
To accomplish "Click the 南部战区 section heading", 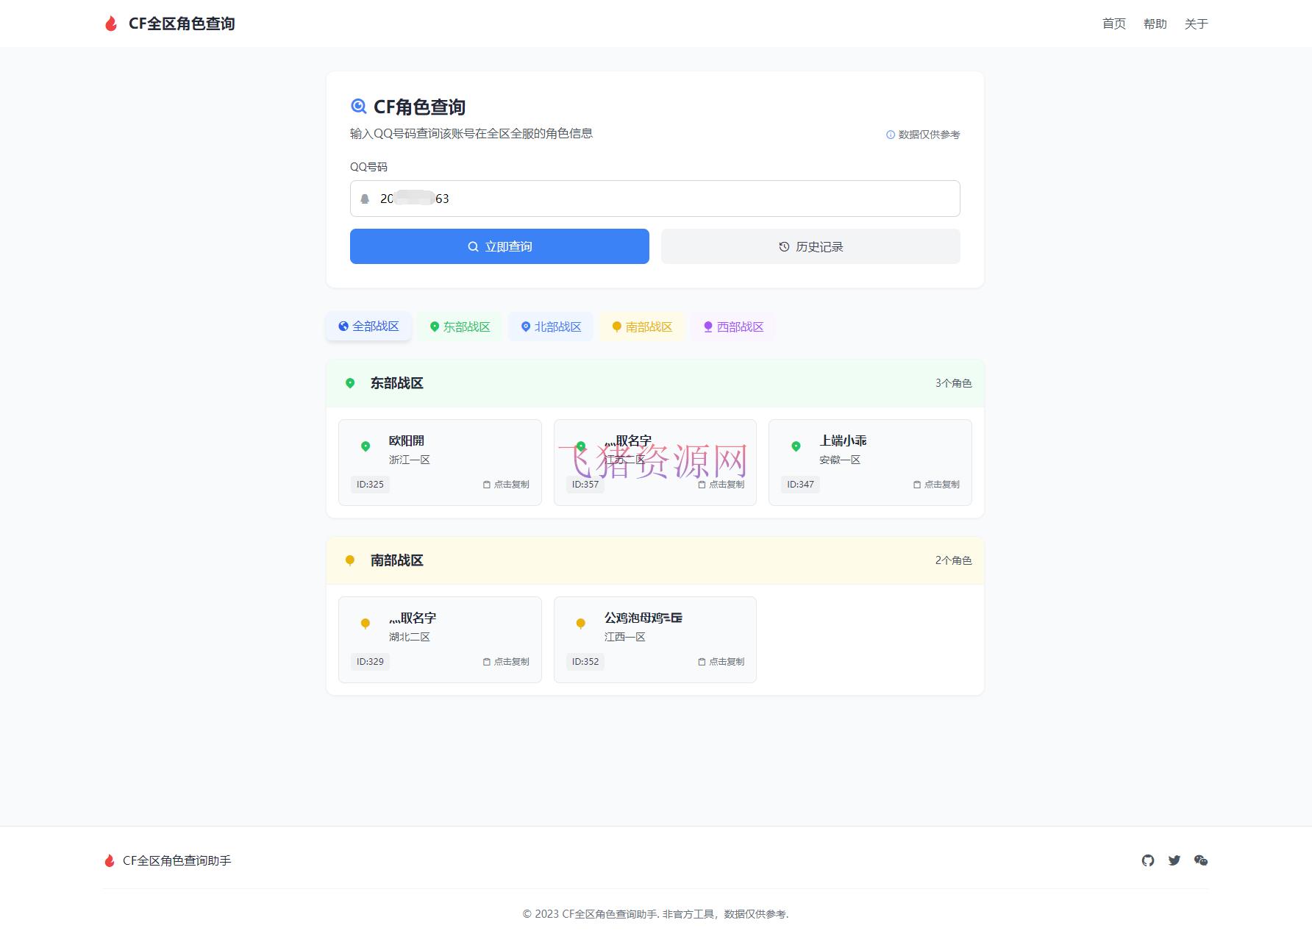I will point(397,560).
